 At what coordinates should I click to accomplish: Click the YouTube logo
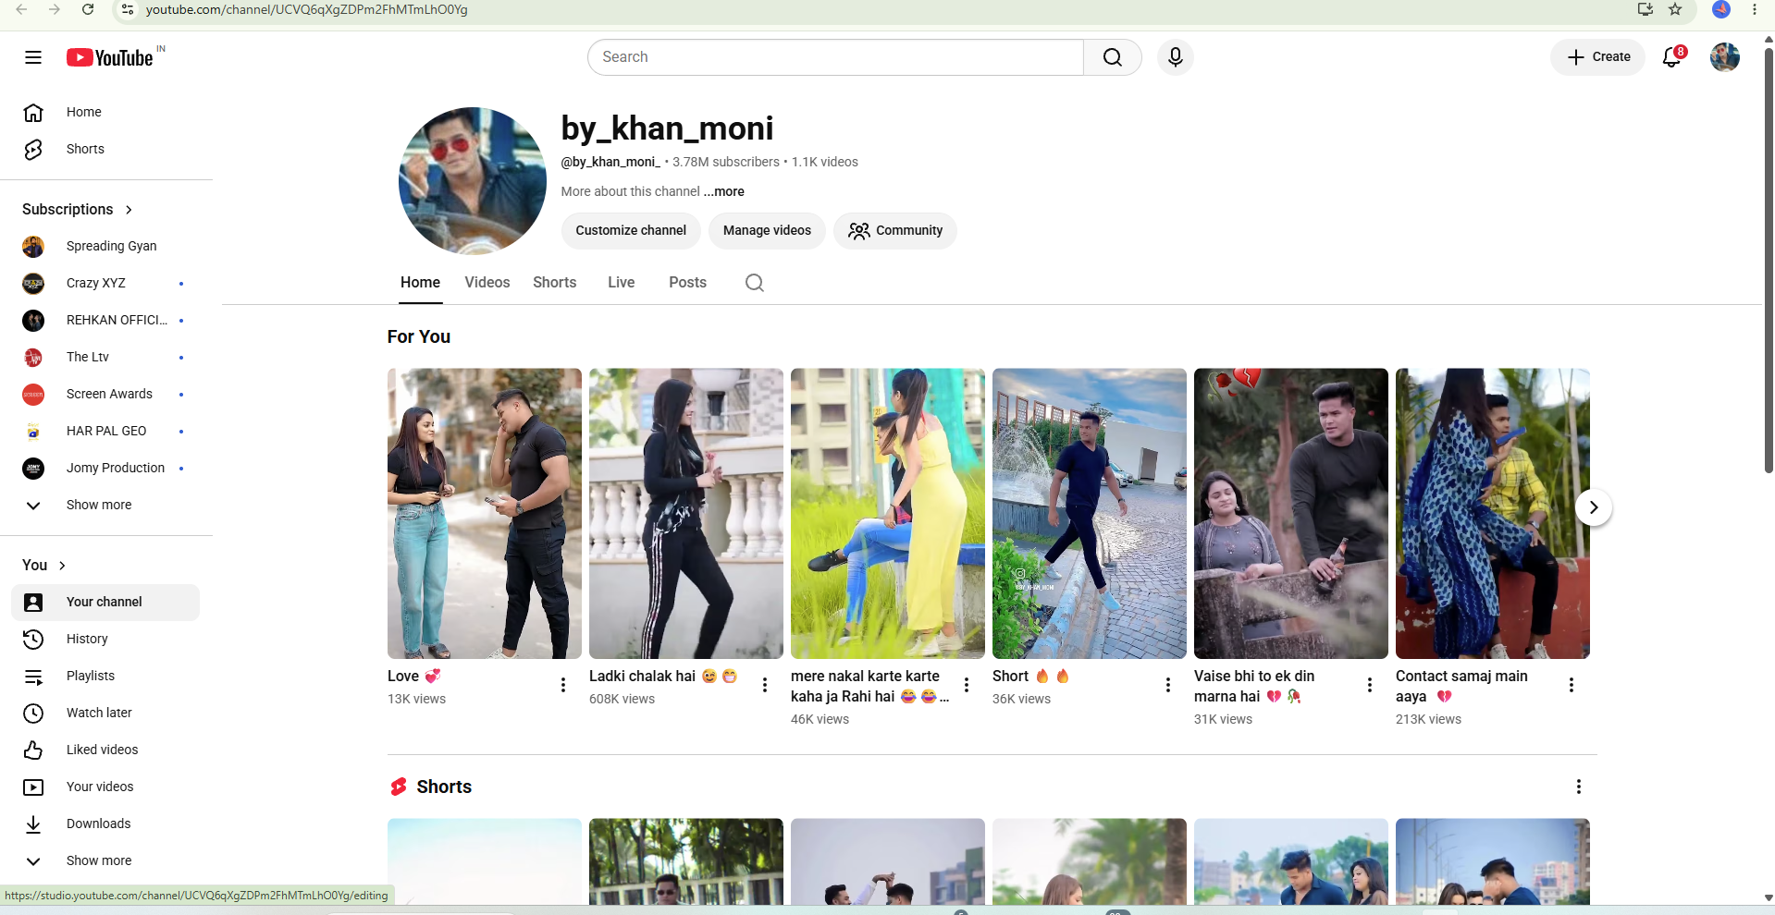click(110, 57)
